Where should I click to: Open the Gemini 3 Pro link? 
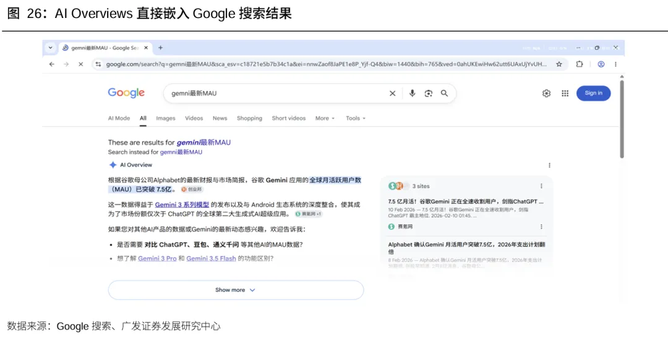click(x=157, y=258)
